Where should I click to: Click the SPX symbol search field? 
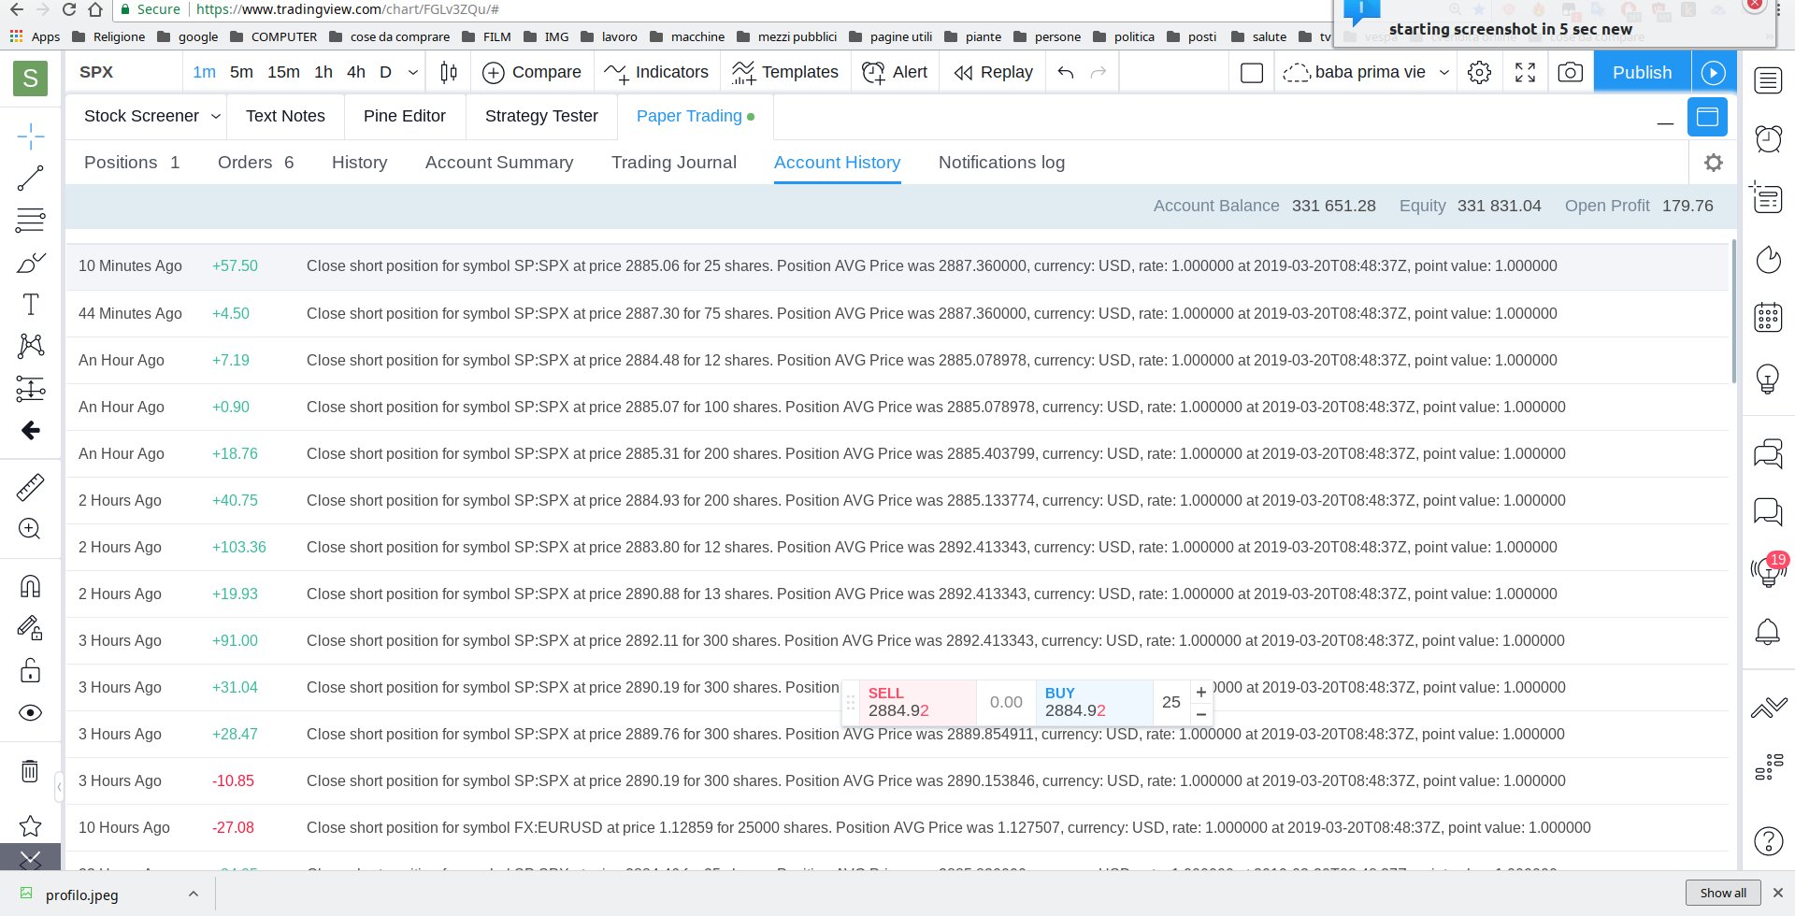(x=124, y=72)
